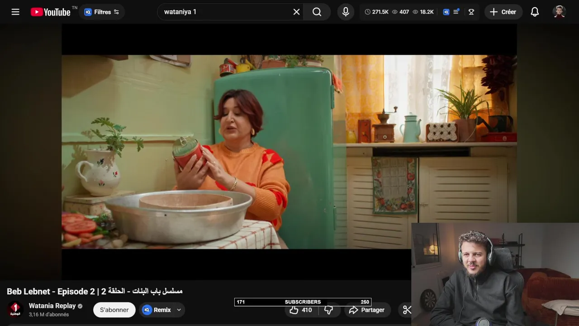Dislike the video with thumbs down

pyautogui.click(x=329, y=310)
